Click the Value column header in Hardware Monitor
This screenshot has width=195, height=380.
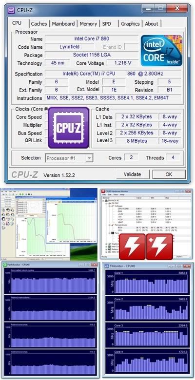point(142,198)
